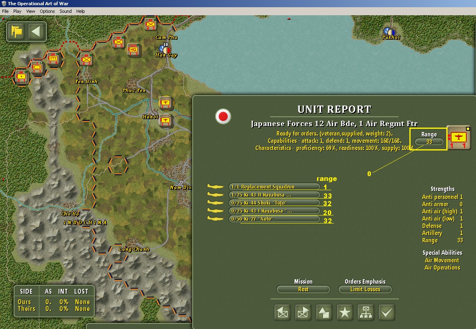The width and height of the screenshot is (476, 329).
Task: Click the Ki-27 Nate plane icon
Action: (x=216, y=219)
